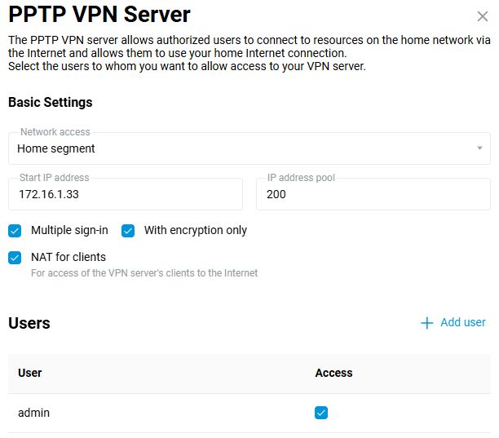
Task: Click the Add user link
Action: coord(462,322)
